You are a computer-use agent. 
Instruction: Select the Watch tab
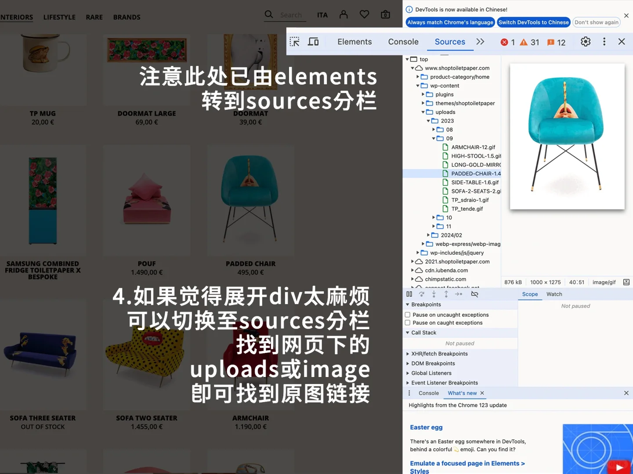click(x=554, y=294)
